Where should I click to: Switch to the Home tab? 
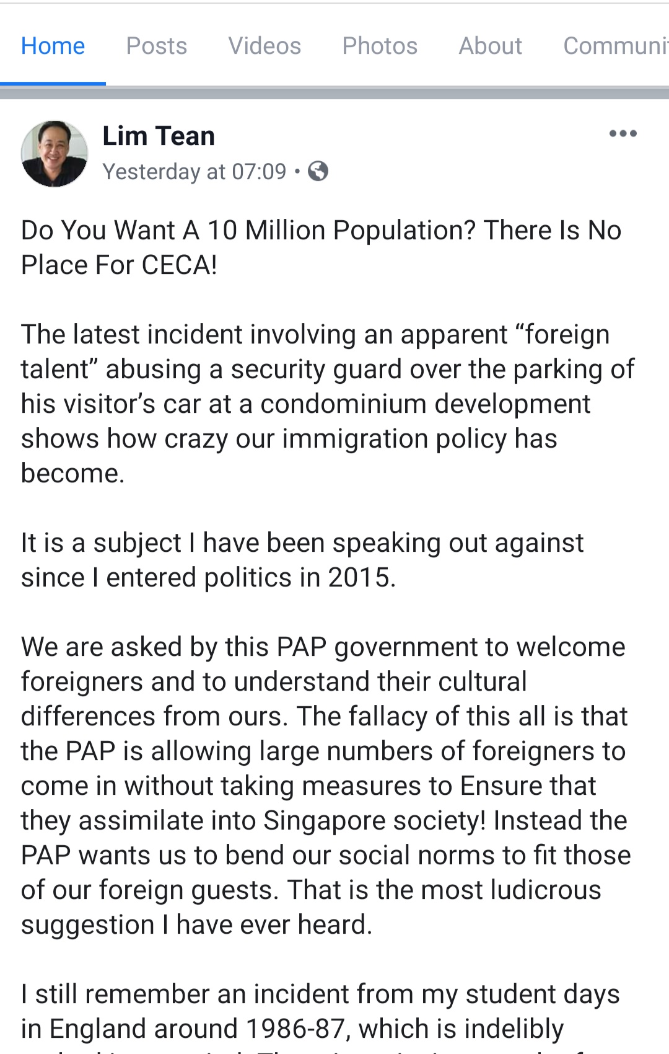point(53,46)
